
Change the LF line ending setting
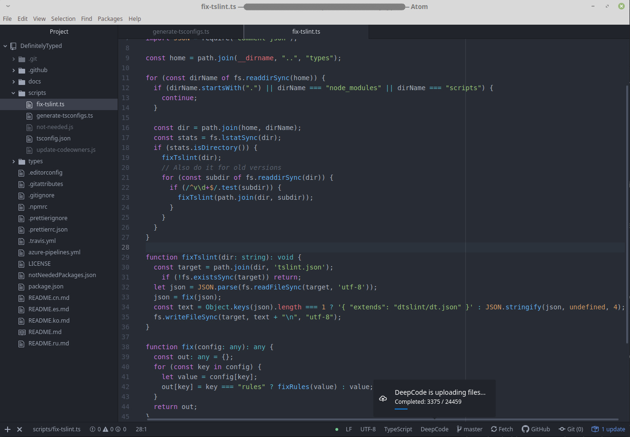[349, 429]
